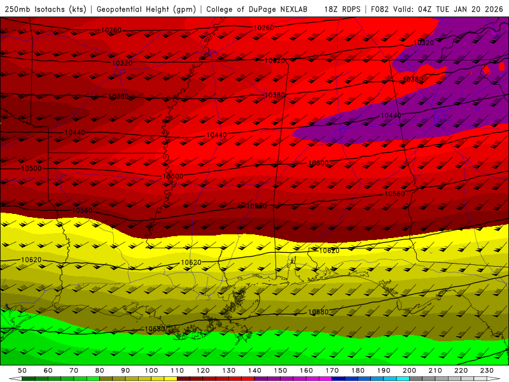Viewport: 509px width, 382px height.
Task: Select the 160 value on color scale
Action: point(306,371)
